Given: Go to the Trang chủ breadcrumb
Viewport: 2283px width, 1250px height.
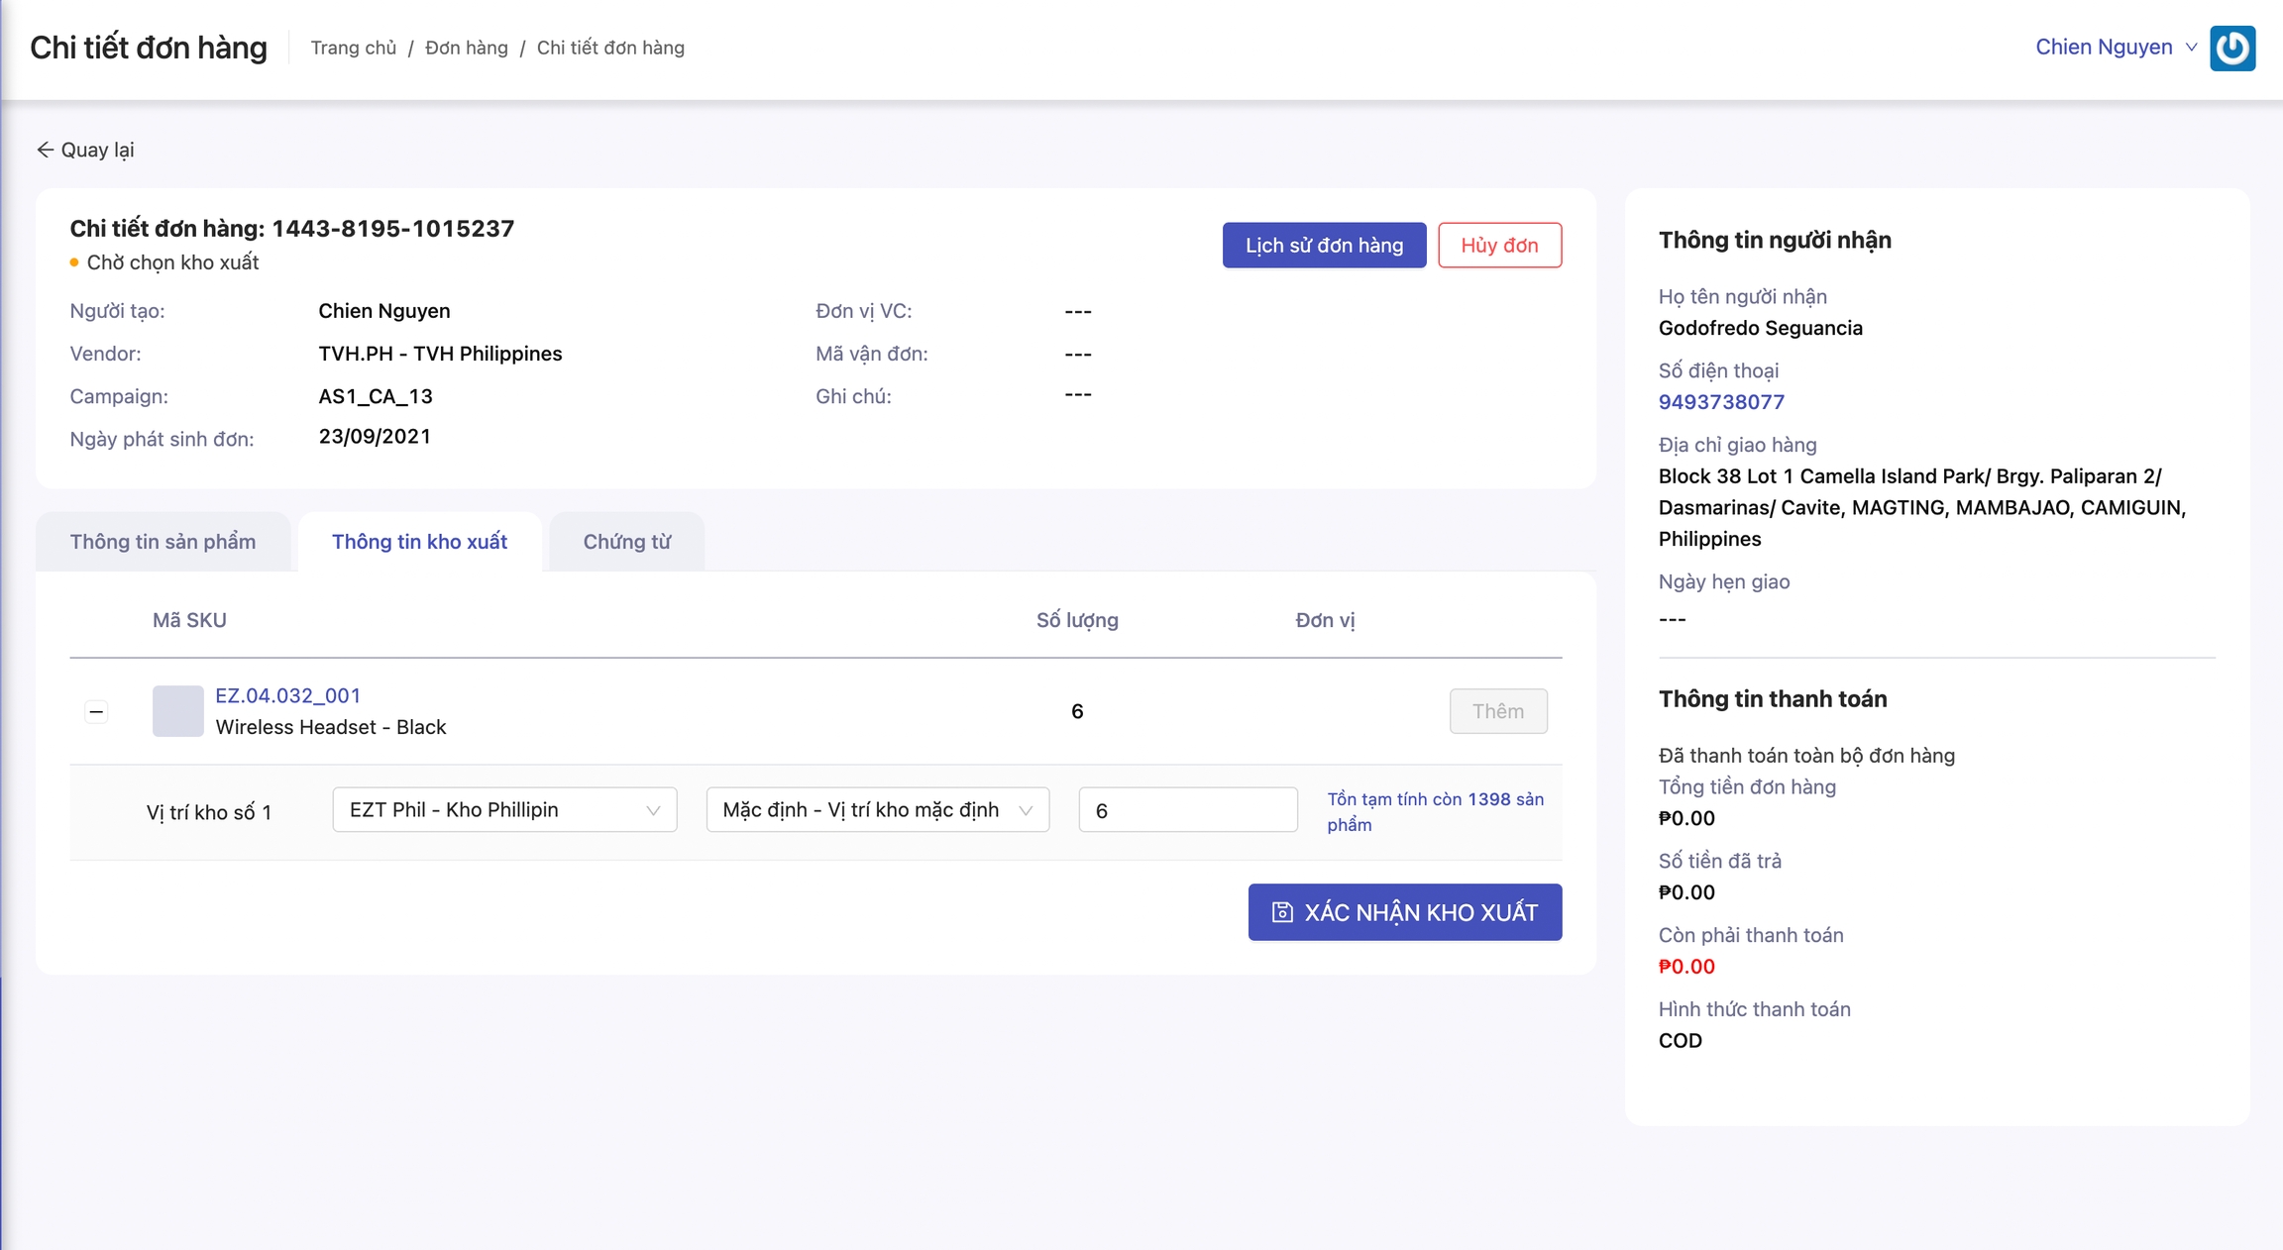Looking at the screenshot, I should [353, 48].
